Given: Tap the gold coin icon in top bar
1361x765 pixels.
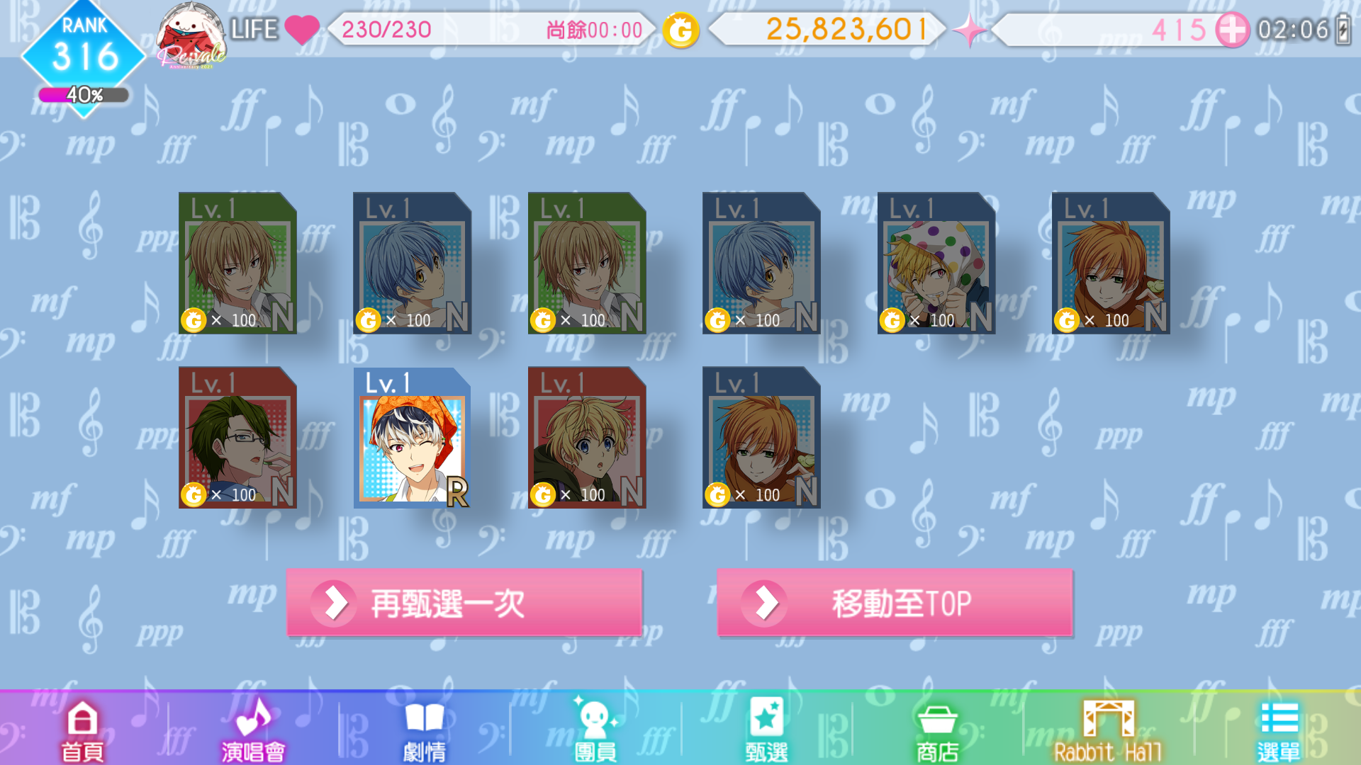Looking at the screenshot, I should (x=680, y=30).
